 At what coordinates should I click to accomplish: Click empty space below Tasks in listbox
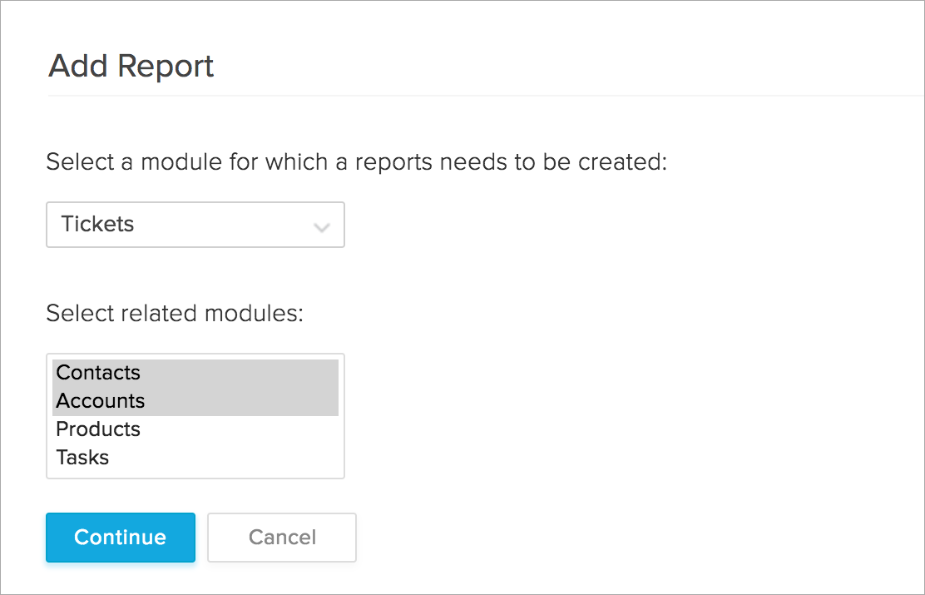tap(195, 474)
